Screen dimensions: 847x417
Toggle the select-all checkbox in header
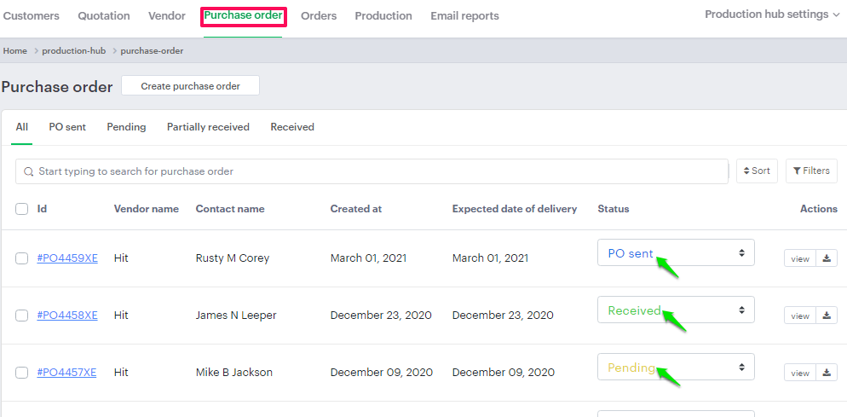pos(22,209)
